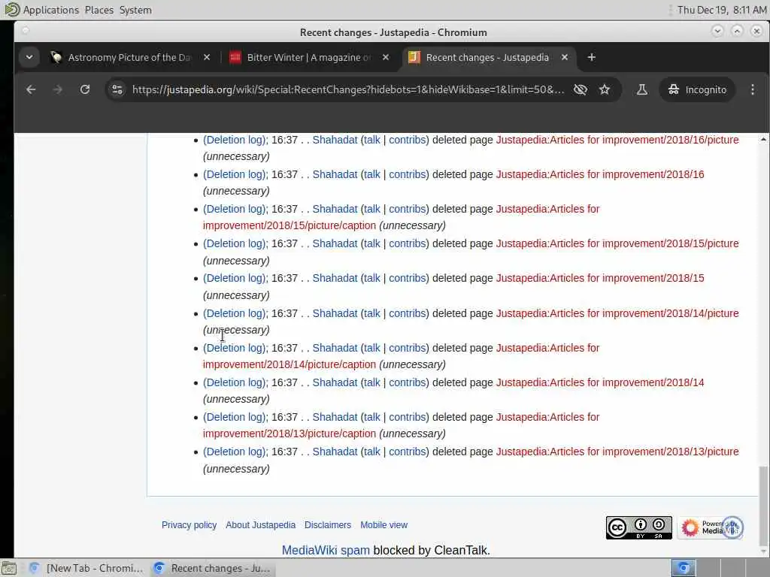The height and width of the screenshot is (577, 770).
Task: Click the Incognito indicator button
Action: point(697,89)
